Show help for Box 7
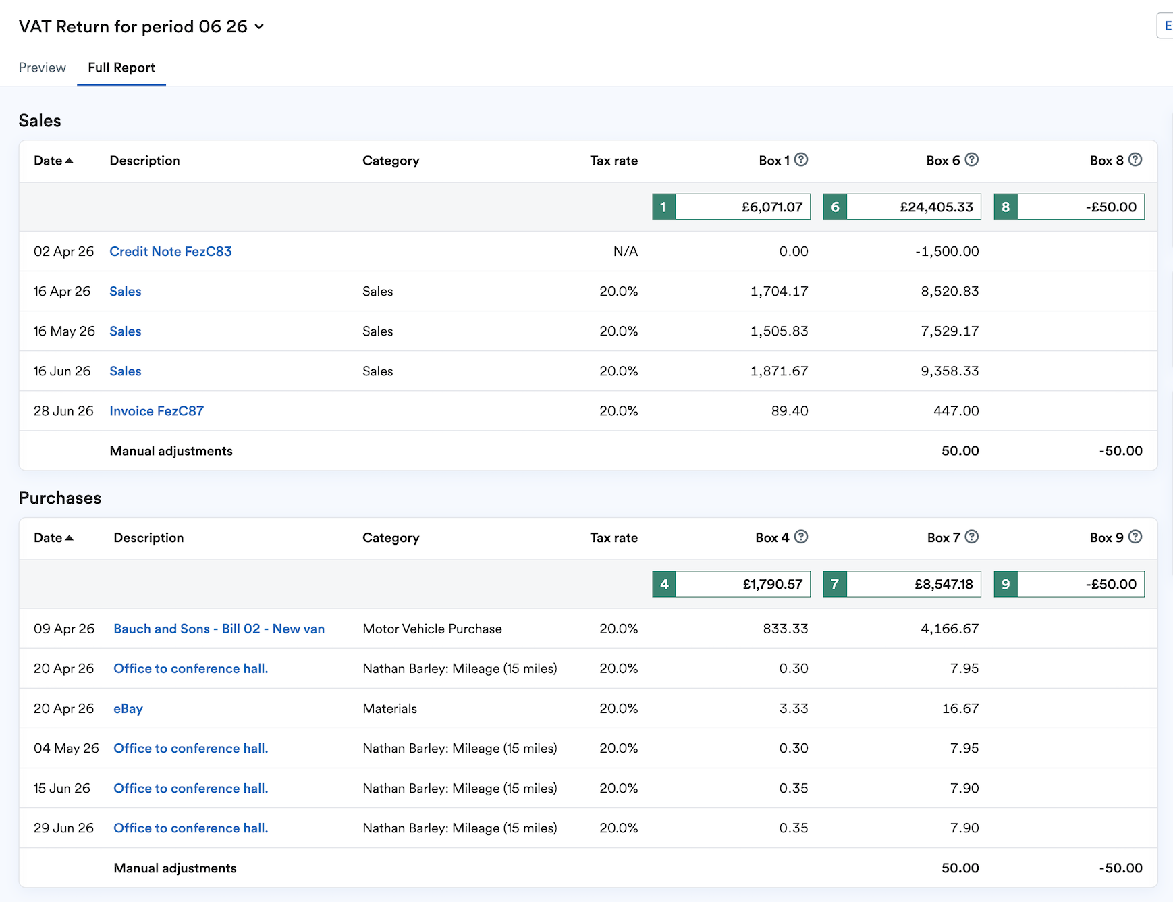Image resolution: width=1173 pixels, height=902 pixels. tap(972, 537)
